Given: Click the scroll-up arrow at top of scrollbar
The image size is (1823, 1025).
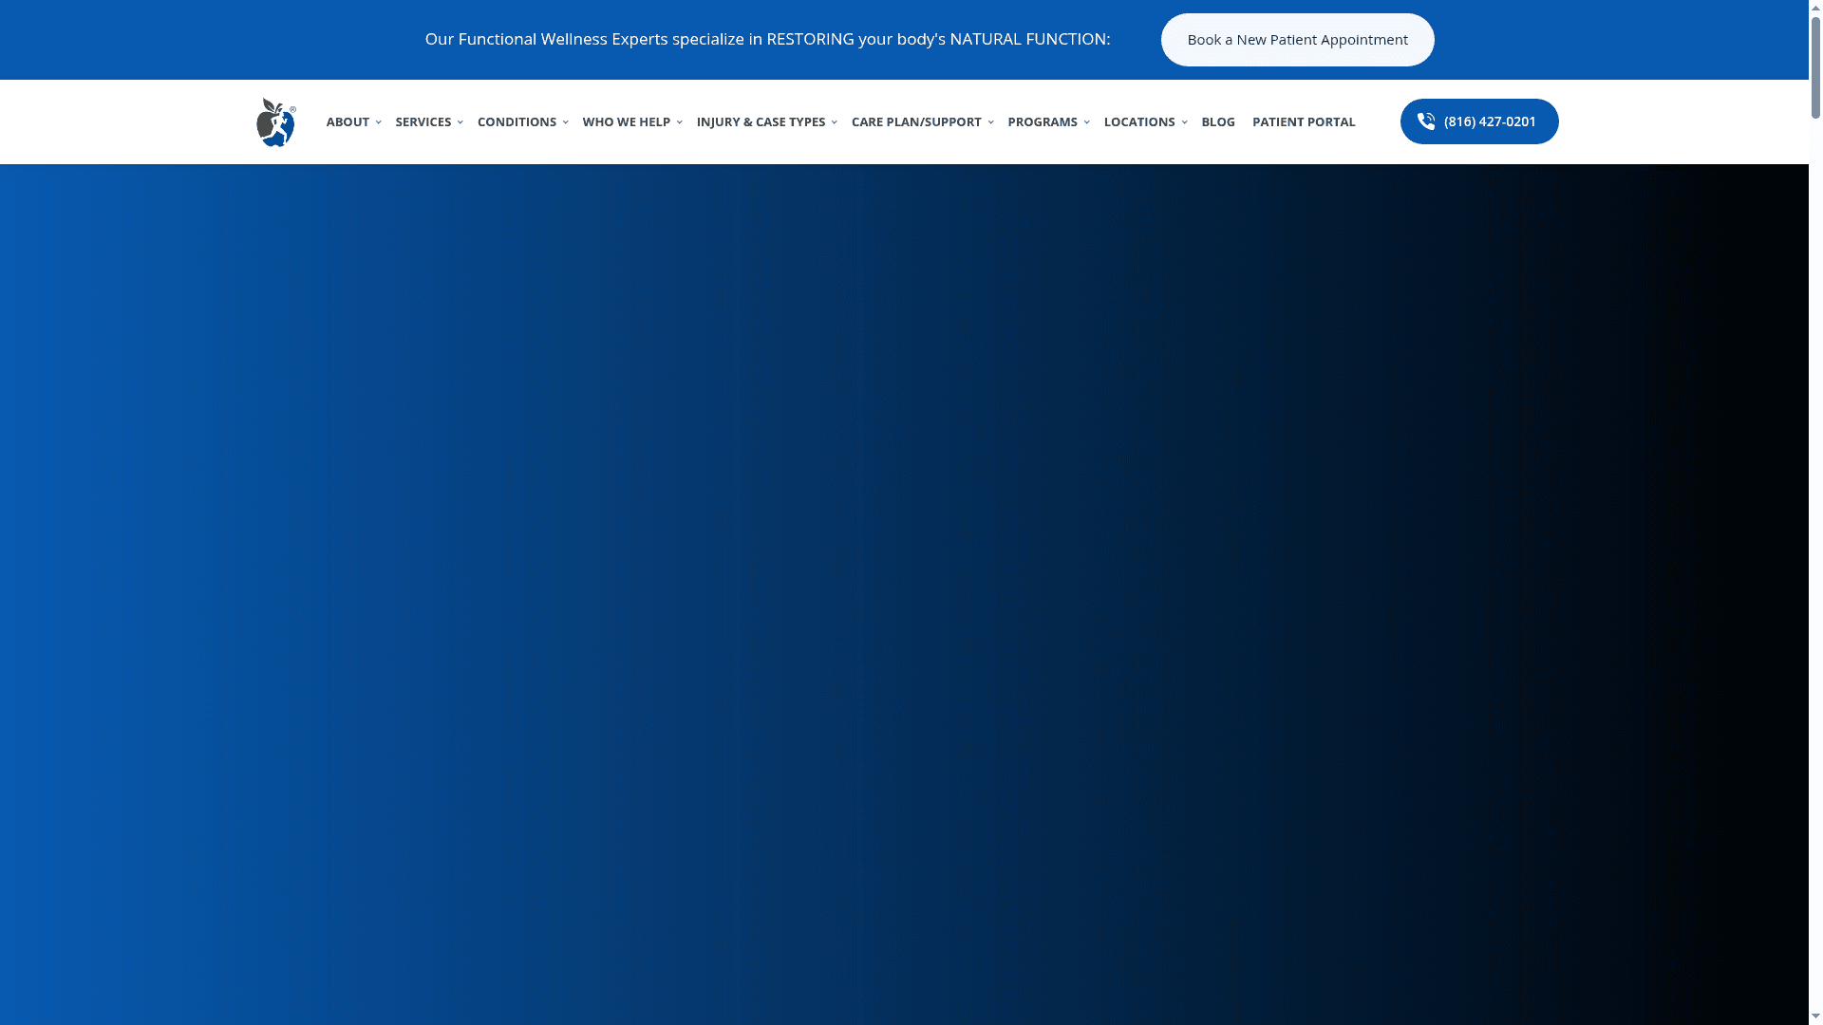Looking at the screenshot, I should (x=1814, y=7).
